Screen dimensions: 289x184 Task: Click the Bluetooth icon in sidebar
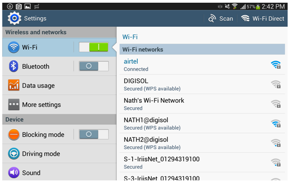(x=14, y=66)
